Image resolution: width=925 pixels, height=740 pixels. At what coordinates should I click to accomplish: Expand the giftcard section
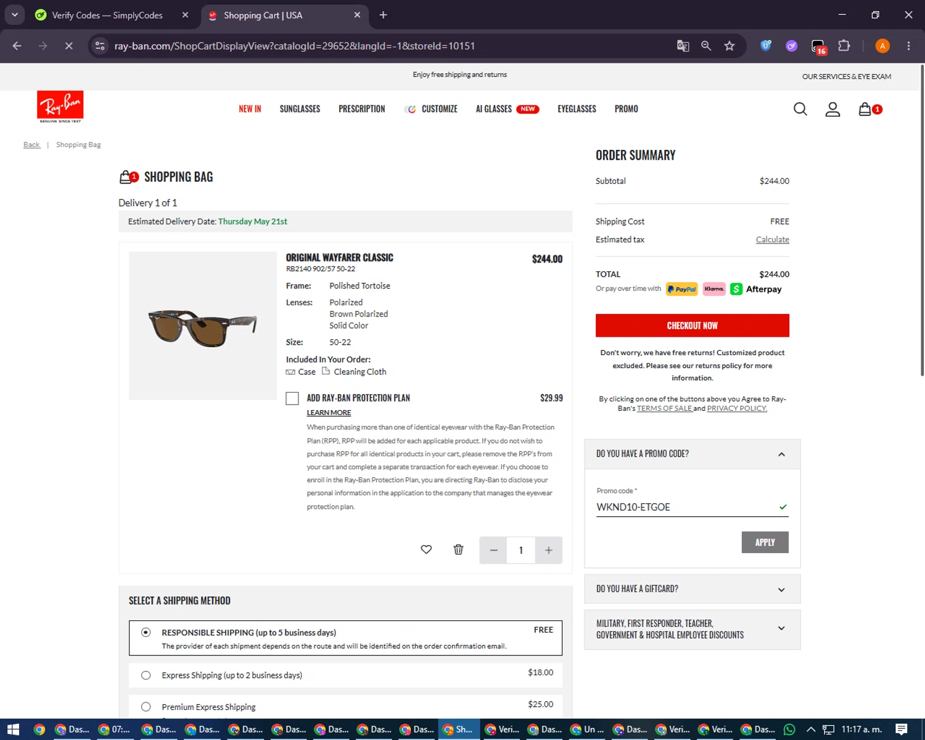(781, 590)
